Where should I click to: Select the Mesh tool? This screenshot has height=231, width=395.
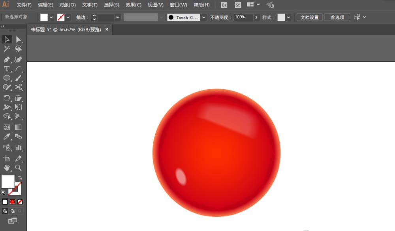(7, 127)
